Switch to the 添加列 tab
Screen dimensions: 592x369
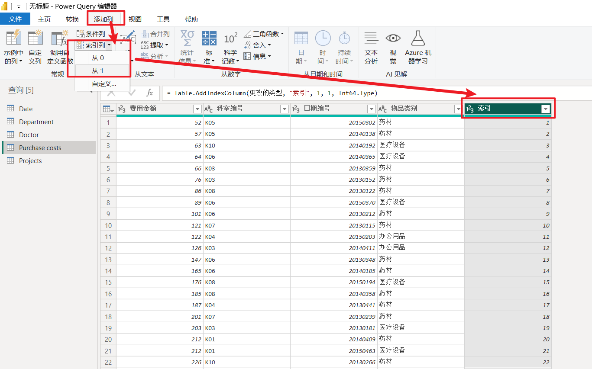coord(104,19)
